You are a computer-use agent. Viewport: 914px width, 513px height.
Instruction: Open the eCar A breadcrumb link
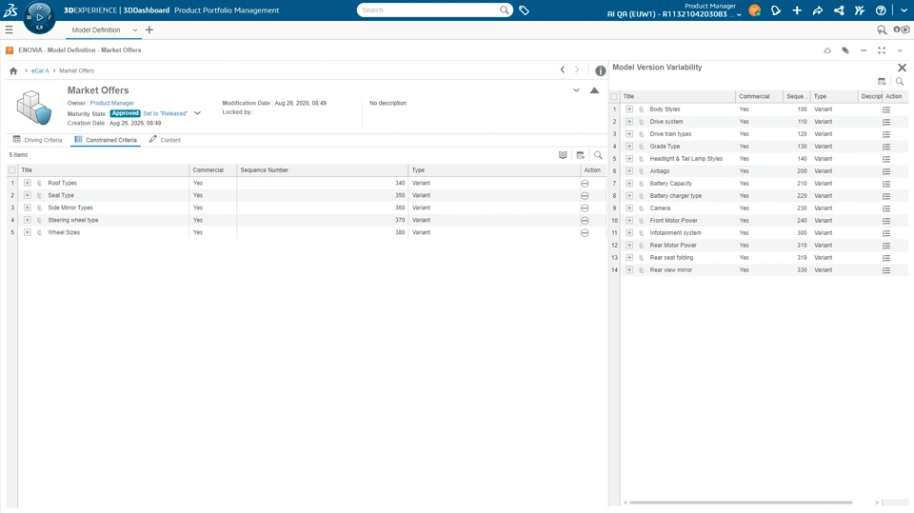click(40, 70)
